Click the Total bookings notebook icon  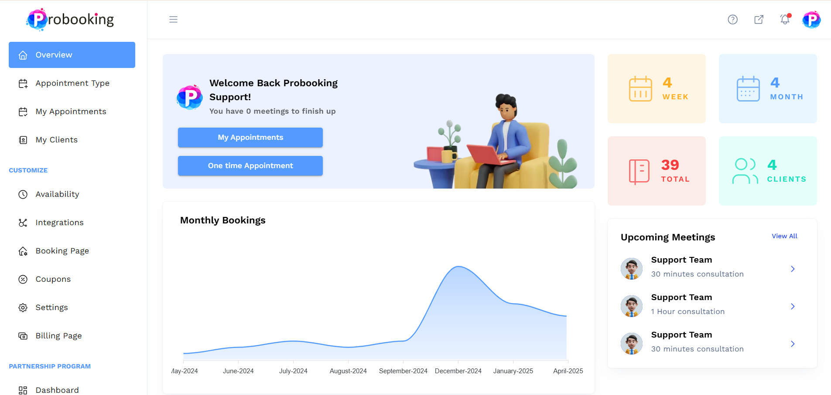point(639,172)
